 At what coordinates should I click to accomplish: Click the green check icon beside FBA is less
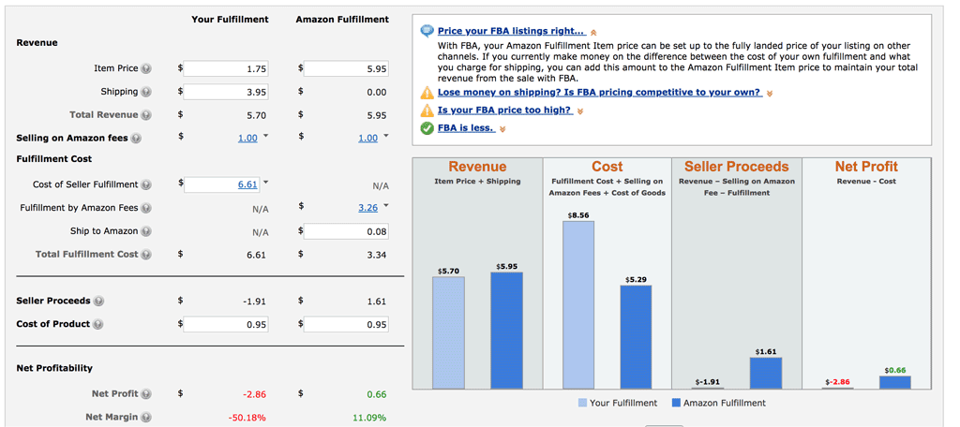(427, 128)
